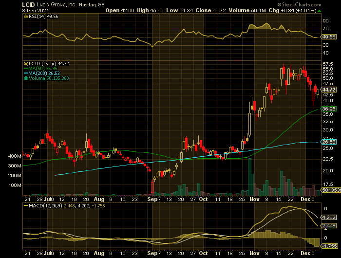Click the green up-arrow beside the change percentage
The width and height of the screenshot is (341, 258).
(x=319, y=11)
